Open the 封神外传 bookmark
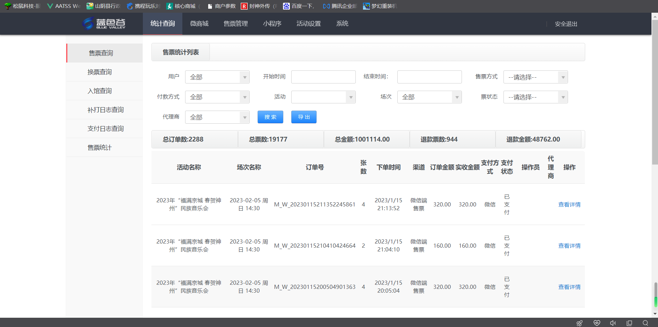The image size is (658, 327). pos(259,6)
